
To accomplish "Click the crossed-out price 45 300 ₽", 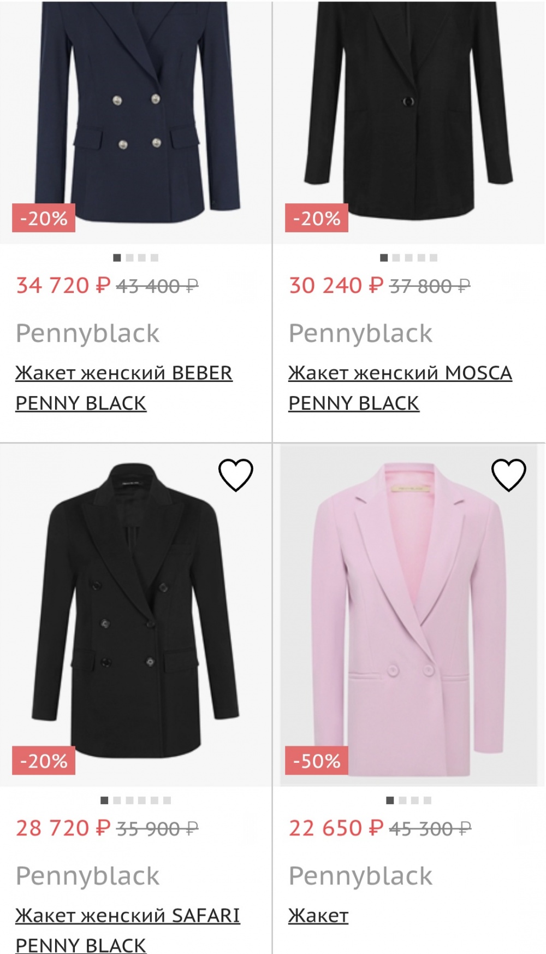I will (428, 828).
